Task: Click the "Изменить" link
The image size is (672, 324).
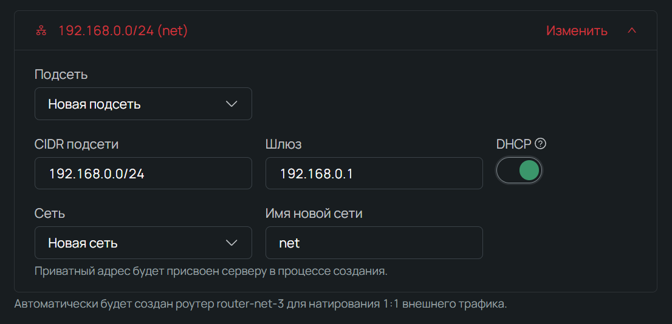Action: (577, 30)
